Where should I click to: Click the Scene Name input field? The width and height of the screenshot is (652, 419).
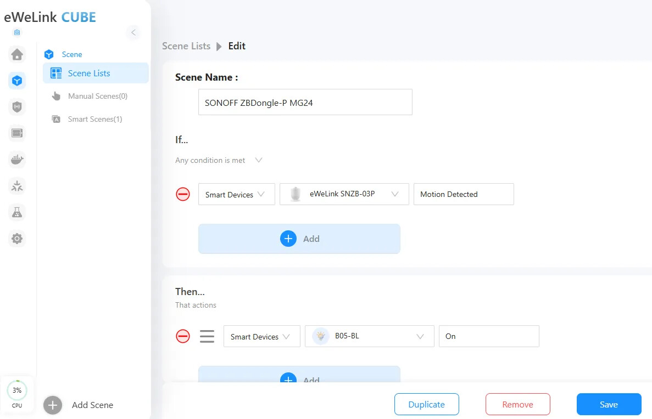tap(305, 102)
